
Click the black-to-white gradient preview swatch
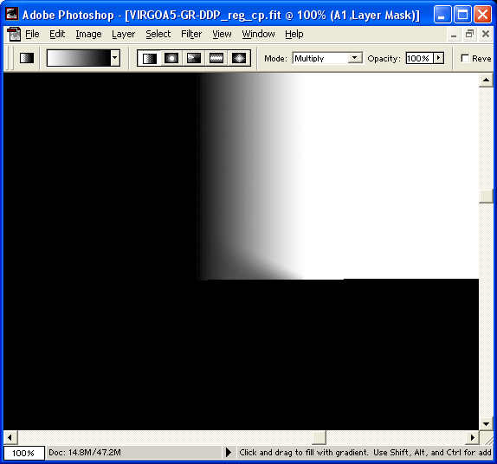click(79, 58)
